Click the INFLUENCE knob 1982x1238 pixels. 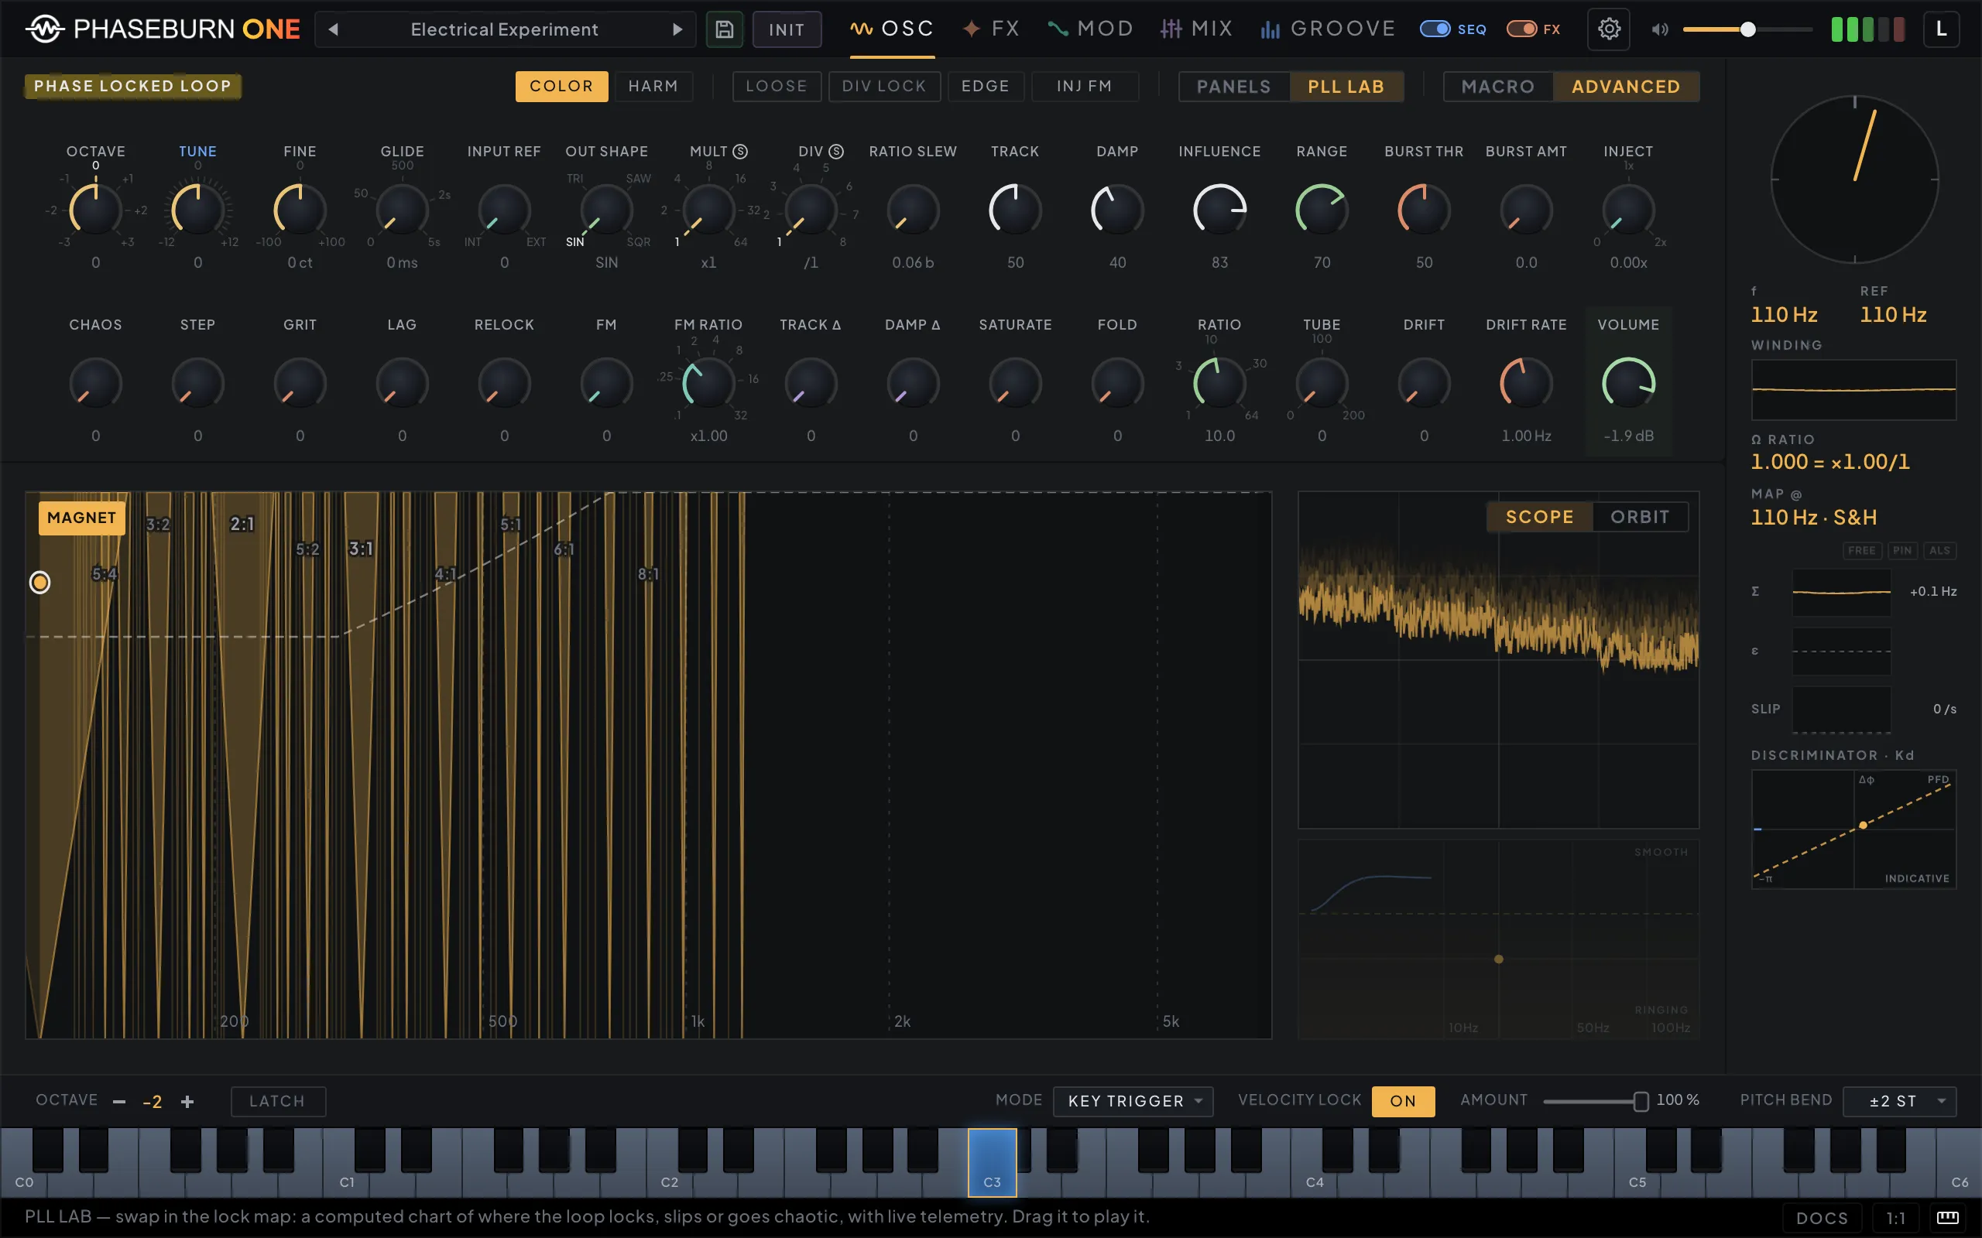click(x=1219, y=210)
